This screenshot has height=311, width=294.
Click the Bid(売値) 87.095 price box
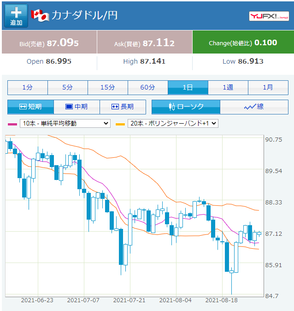(49, 42)
